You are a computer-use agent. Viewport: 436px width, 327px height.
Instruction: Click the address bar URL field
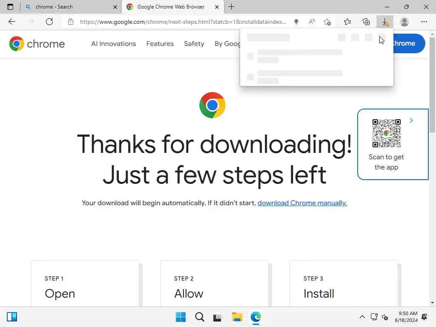point(183,22)
